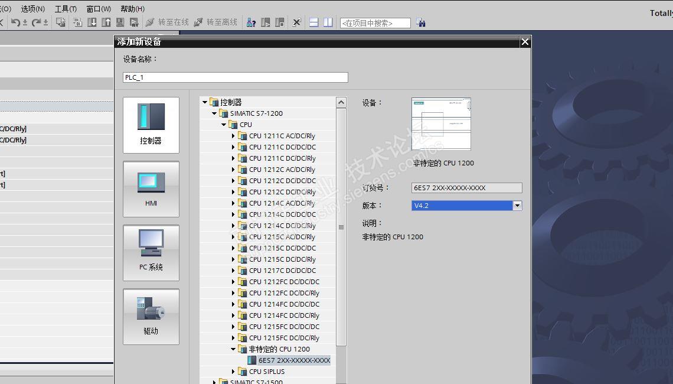Click CPU 1215FC DC/DC/Rly folder icon
This screenshot has width=673, height=384.
point(243,337)
